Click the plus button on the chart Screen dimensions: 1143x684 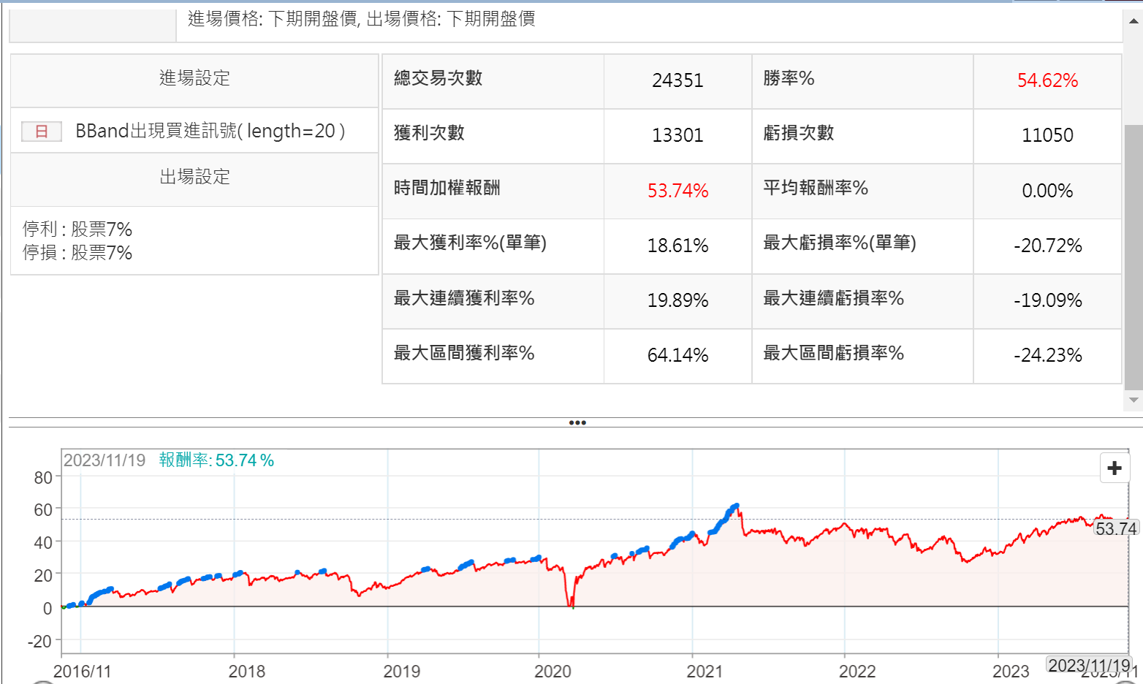coord(1114,468)
